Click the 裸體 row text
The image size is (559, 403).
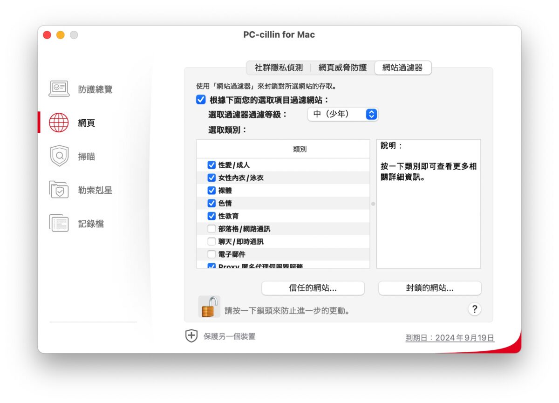tap(225, 191)
